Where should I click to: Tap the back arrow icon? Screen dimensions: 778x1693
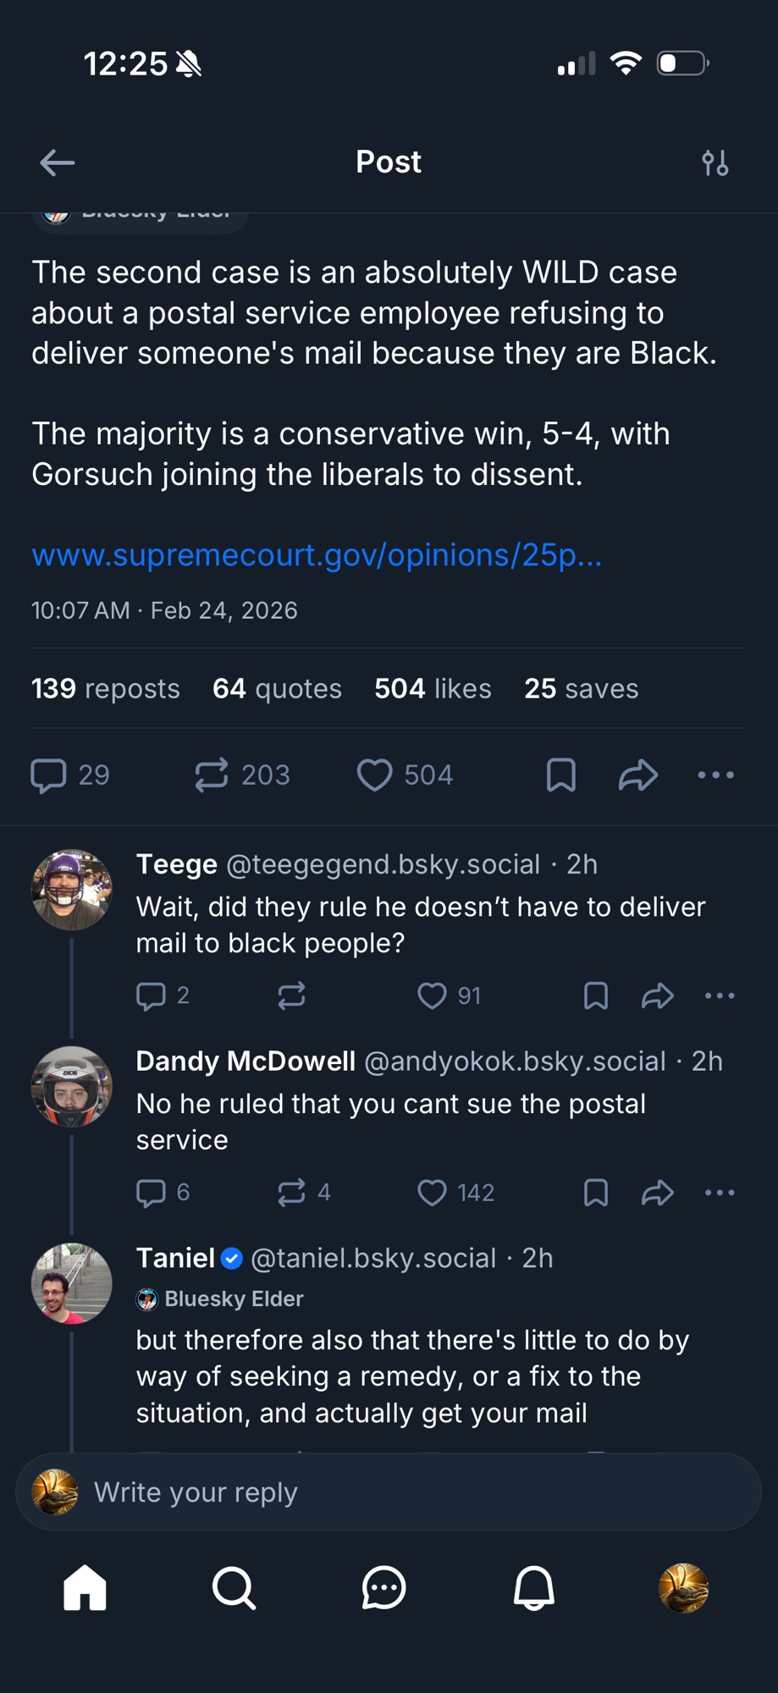coord(57,163)
